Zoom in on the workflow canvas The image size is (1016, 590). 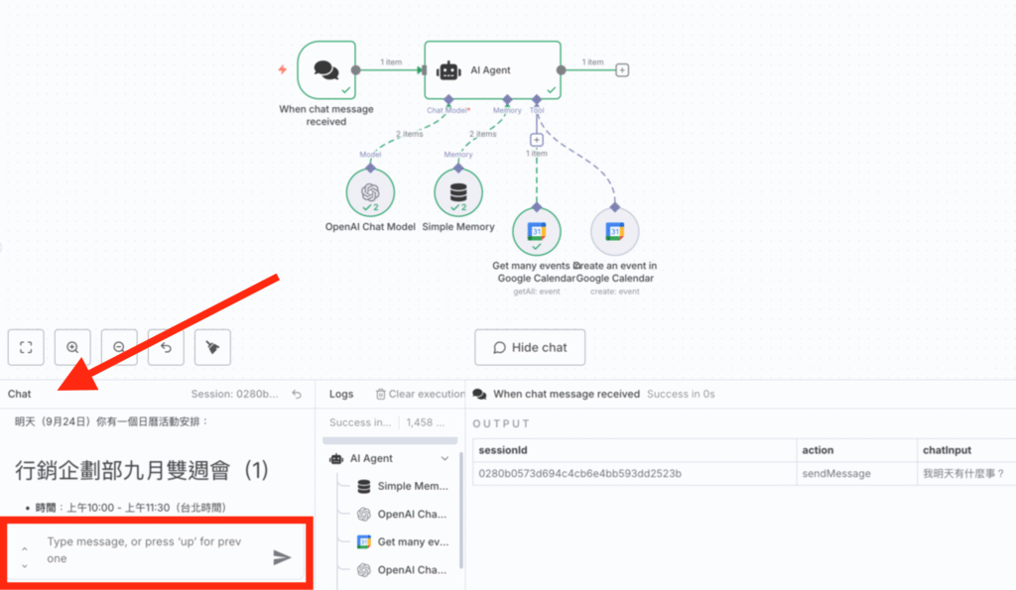click(x=72, y=347)
